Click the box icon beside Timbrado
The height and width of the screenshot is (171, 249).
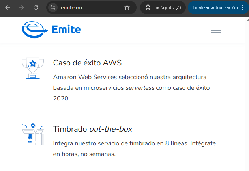pos(32,135)
